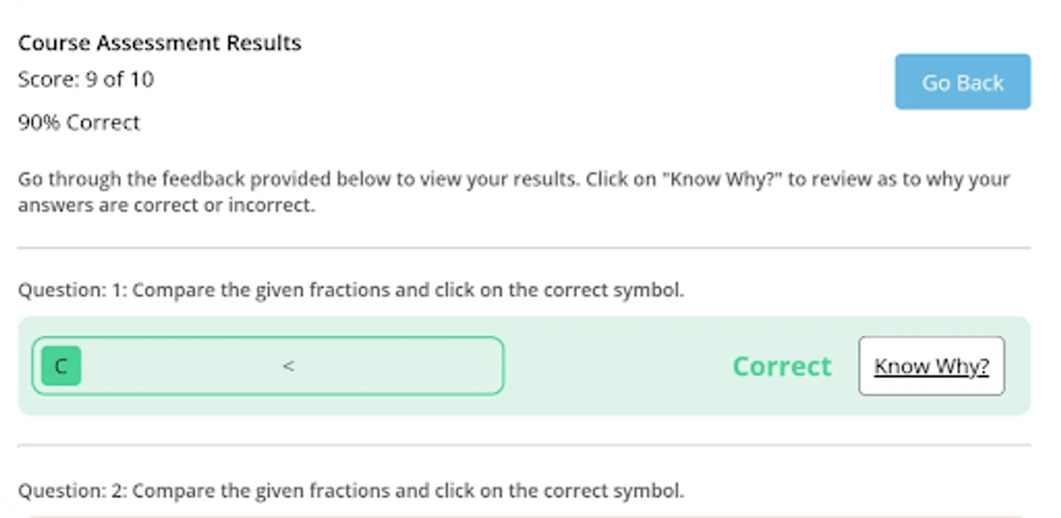Click the Question: 1 prompt text

[x=351, y=290]
